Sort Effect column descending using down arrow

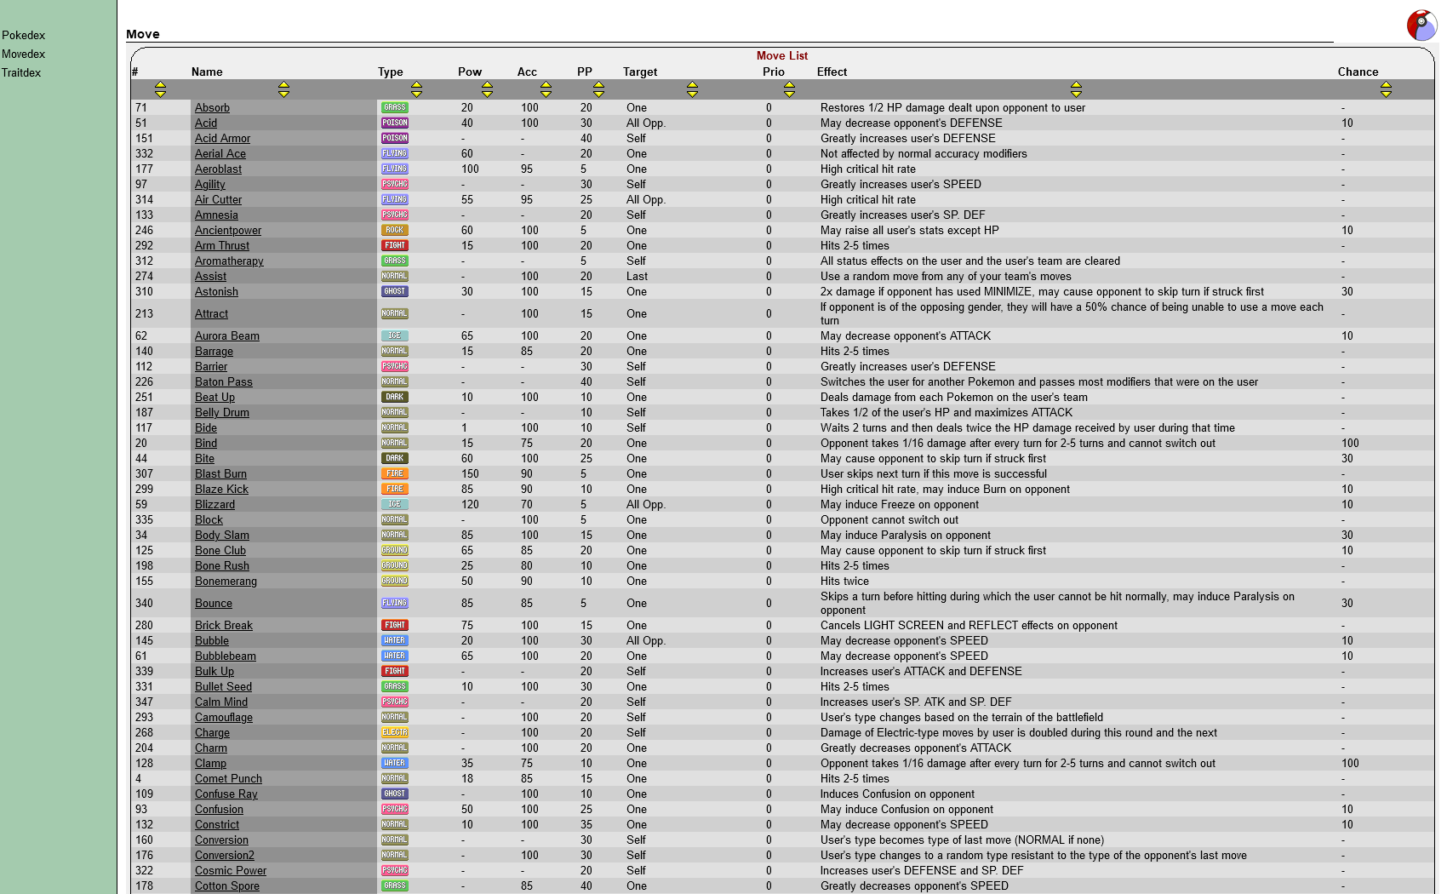(1076, 94)
